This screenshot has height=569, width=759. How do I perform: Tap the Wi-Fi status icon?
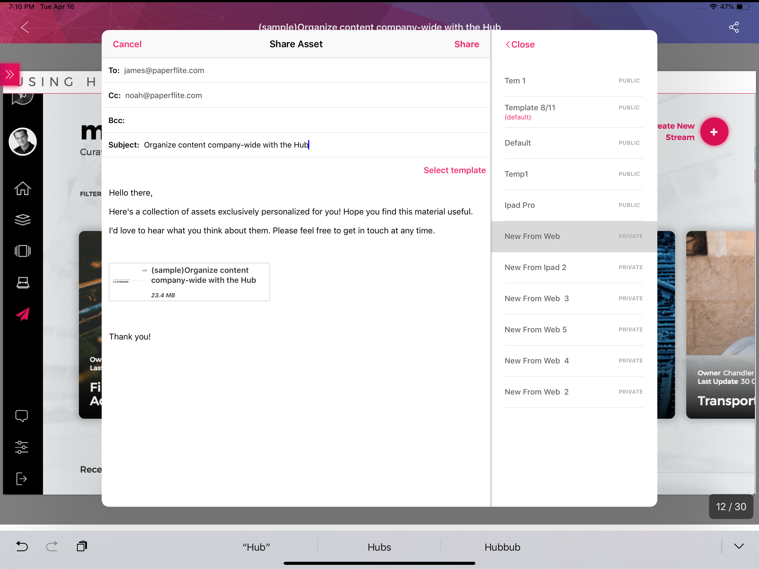coord(713,7)
